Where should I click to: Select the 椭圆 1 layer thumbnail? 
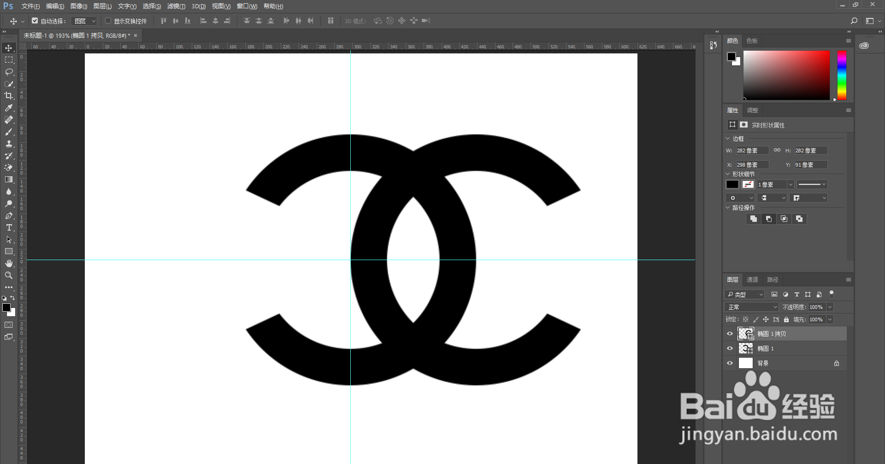pyautogui.click(x=745, y=348)
